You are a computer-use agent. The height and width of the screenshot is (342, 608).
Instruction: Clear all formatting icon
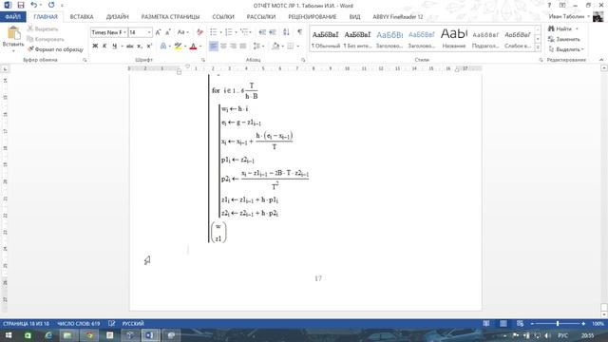(x=199, y=32)
